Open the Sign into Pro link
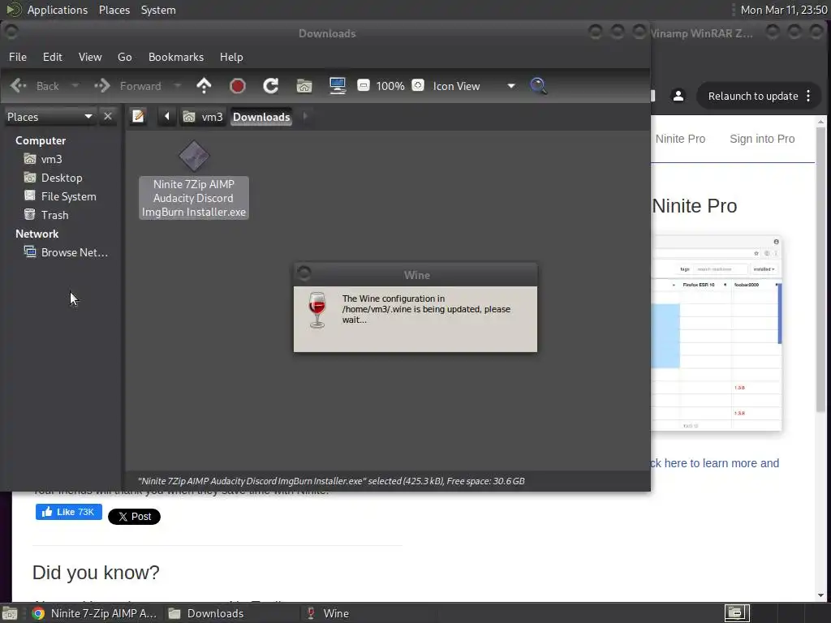 [x=762, y=139]
